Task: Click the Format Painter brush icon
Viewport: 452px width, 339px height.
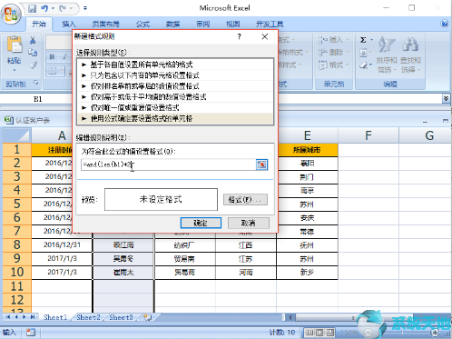Action: click(33, 65)
